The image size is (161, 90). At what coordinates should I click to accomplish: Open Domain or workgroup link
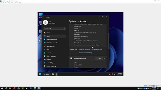pos(85,49)
